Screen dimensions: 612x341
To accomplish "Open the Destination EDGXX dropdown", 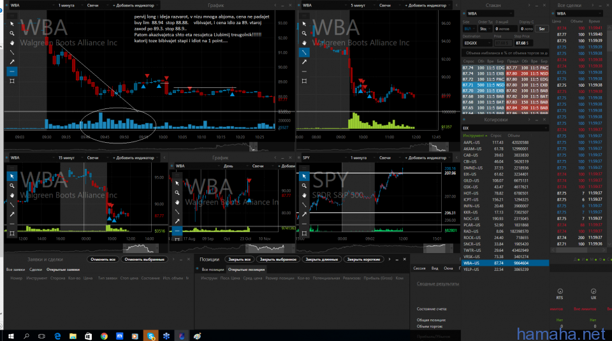I will click(477, 43).
